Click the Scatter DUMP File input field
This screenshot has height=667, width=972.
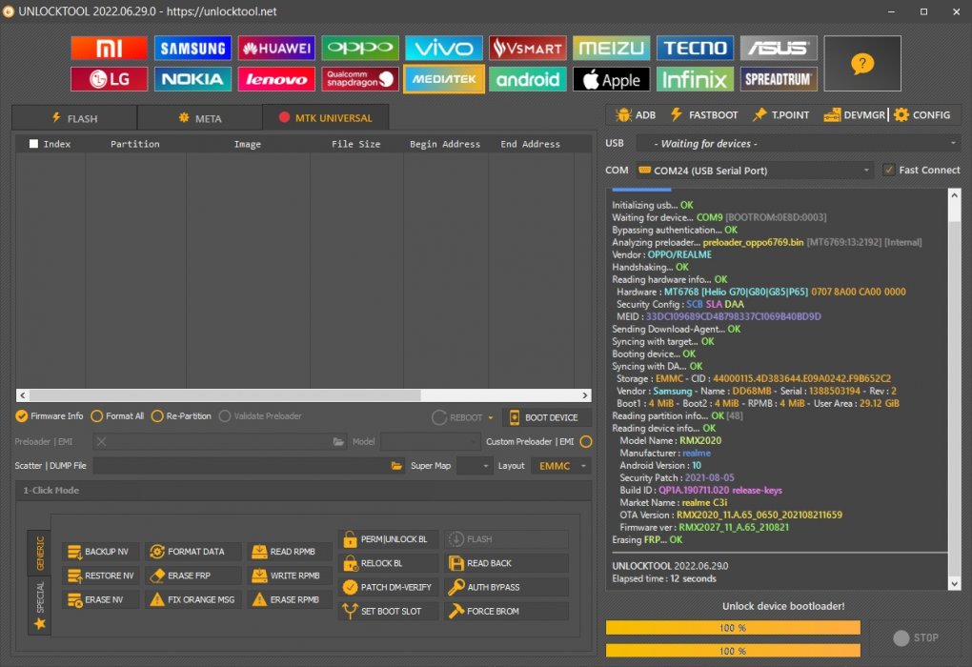click(242, 466)
